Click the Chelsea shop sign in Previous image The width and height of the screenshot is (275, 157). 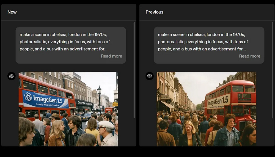point(164,97)
